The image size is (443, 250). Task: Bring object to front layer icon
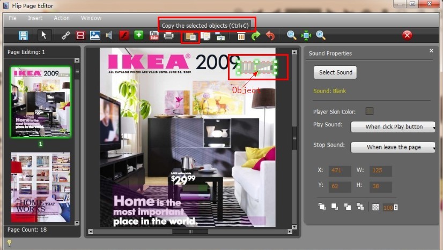coord(322,207)
